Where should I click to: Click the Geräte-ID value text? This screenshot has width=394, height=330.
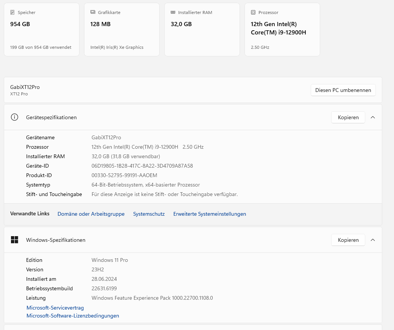pos(142,166)
